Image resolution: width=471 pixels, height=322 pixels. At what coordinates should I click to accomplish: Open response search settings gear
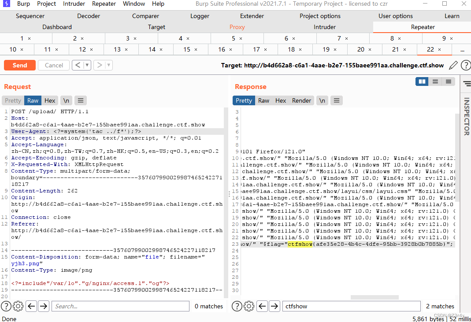point(248,306)
